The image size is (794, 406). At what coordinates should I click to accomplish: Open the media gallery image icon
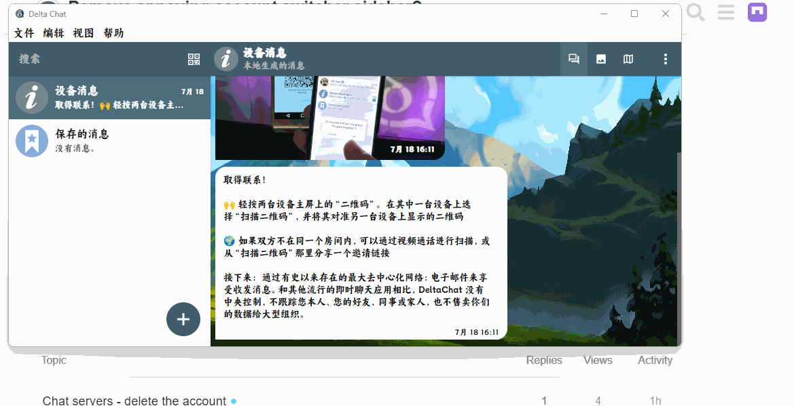601,59
